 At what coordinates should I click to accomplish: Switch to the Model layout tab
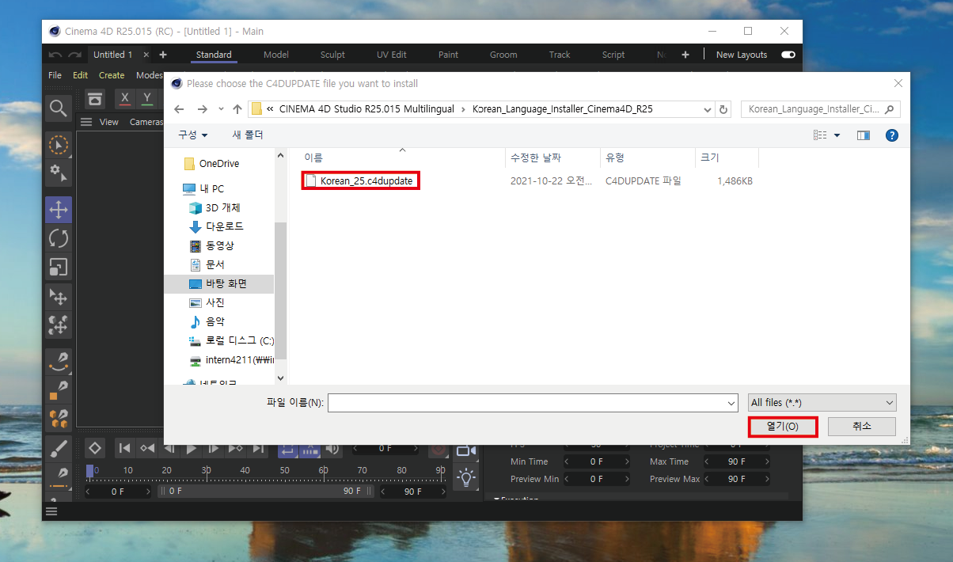276,55
